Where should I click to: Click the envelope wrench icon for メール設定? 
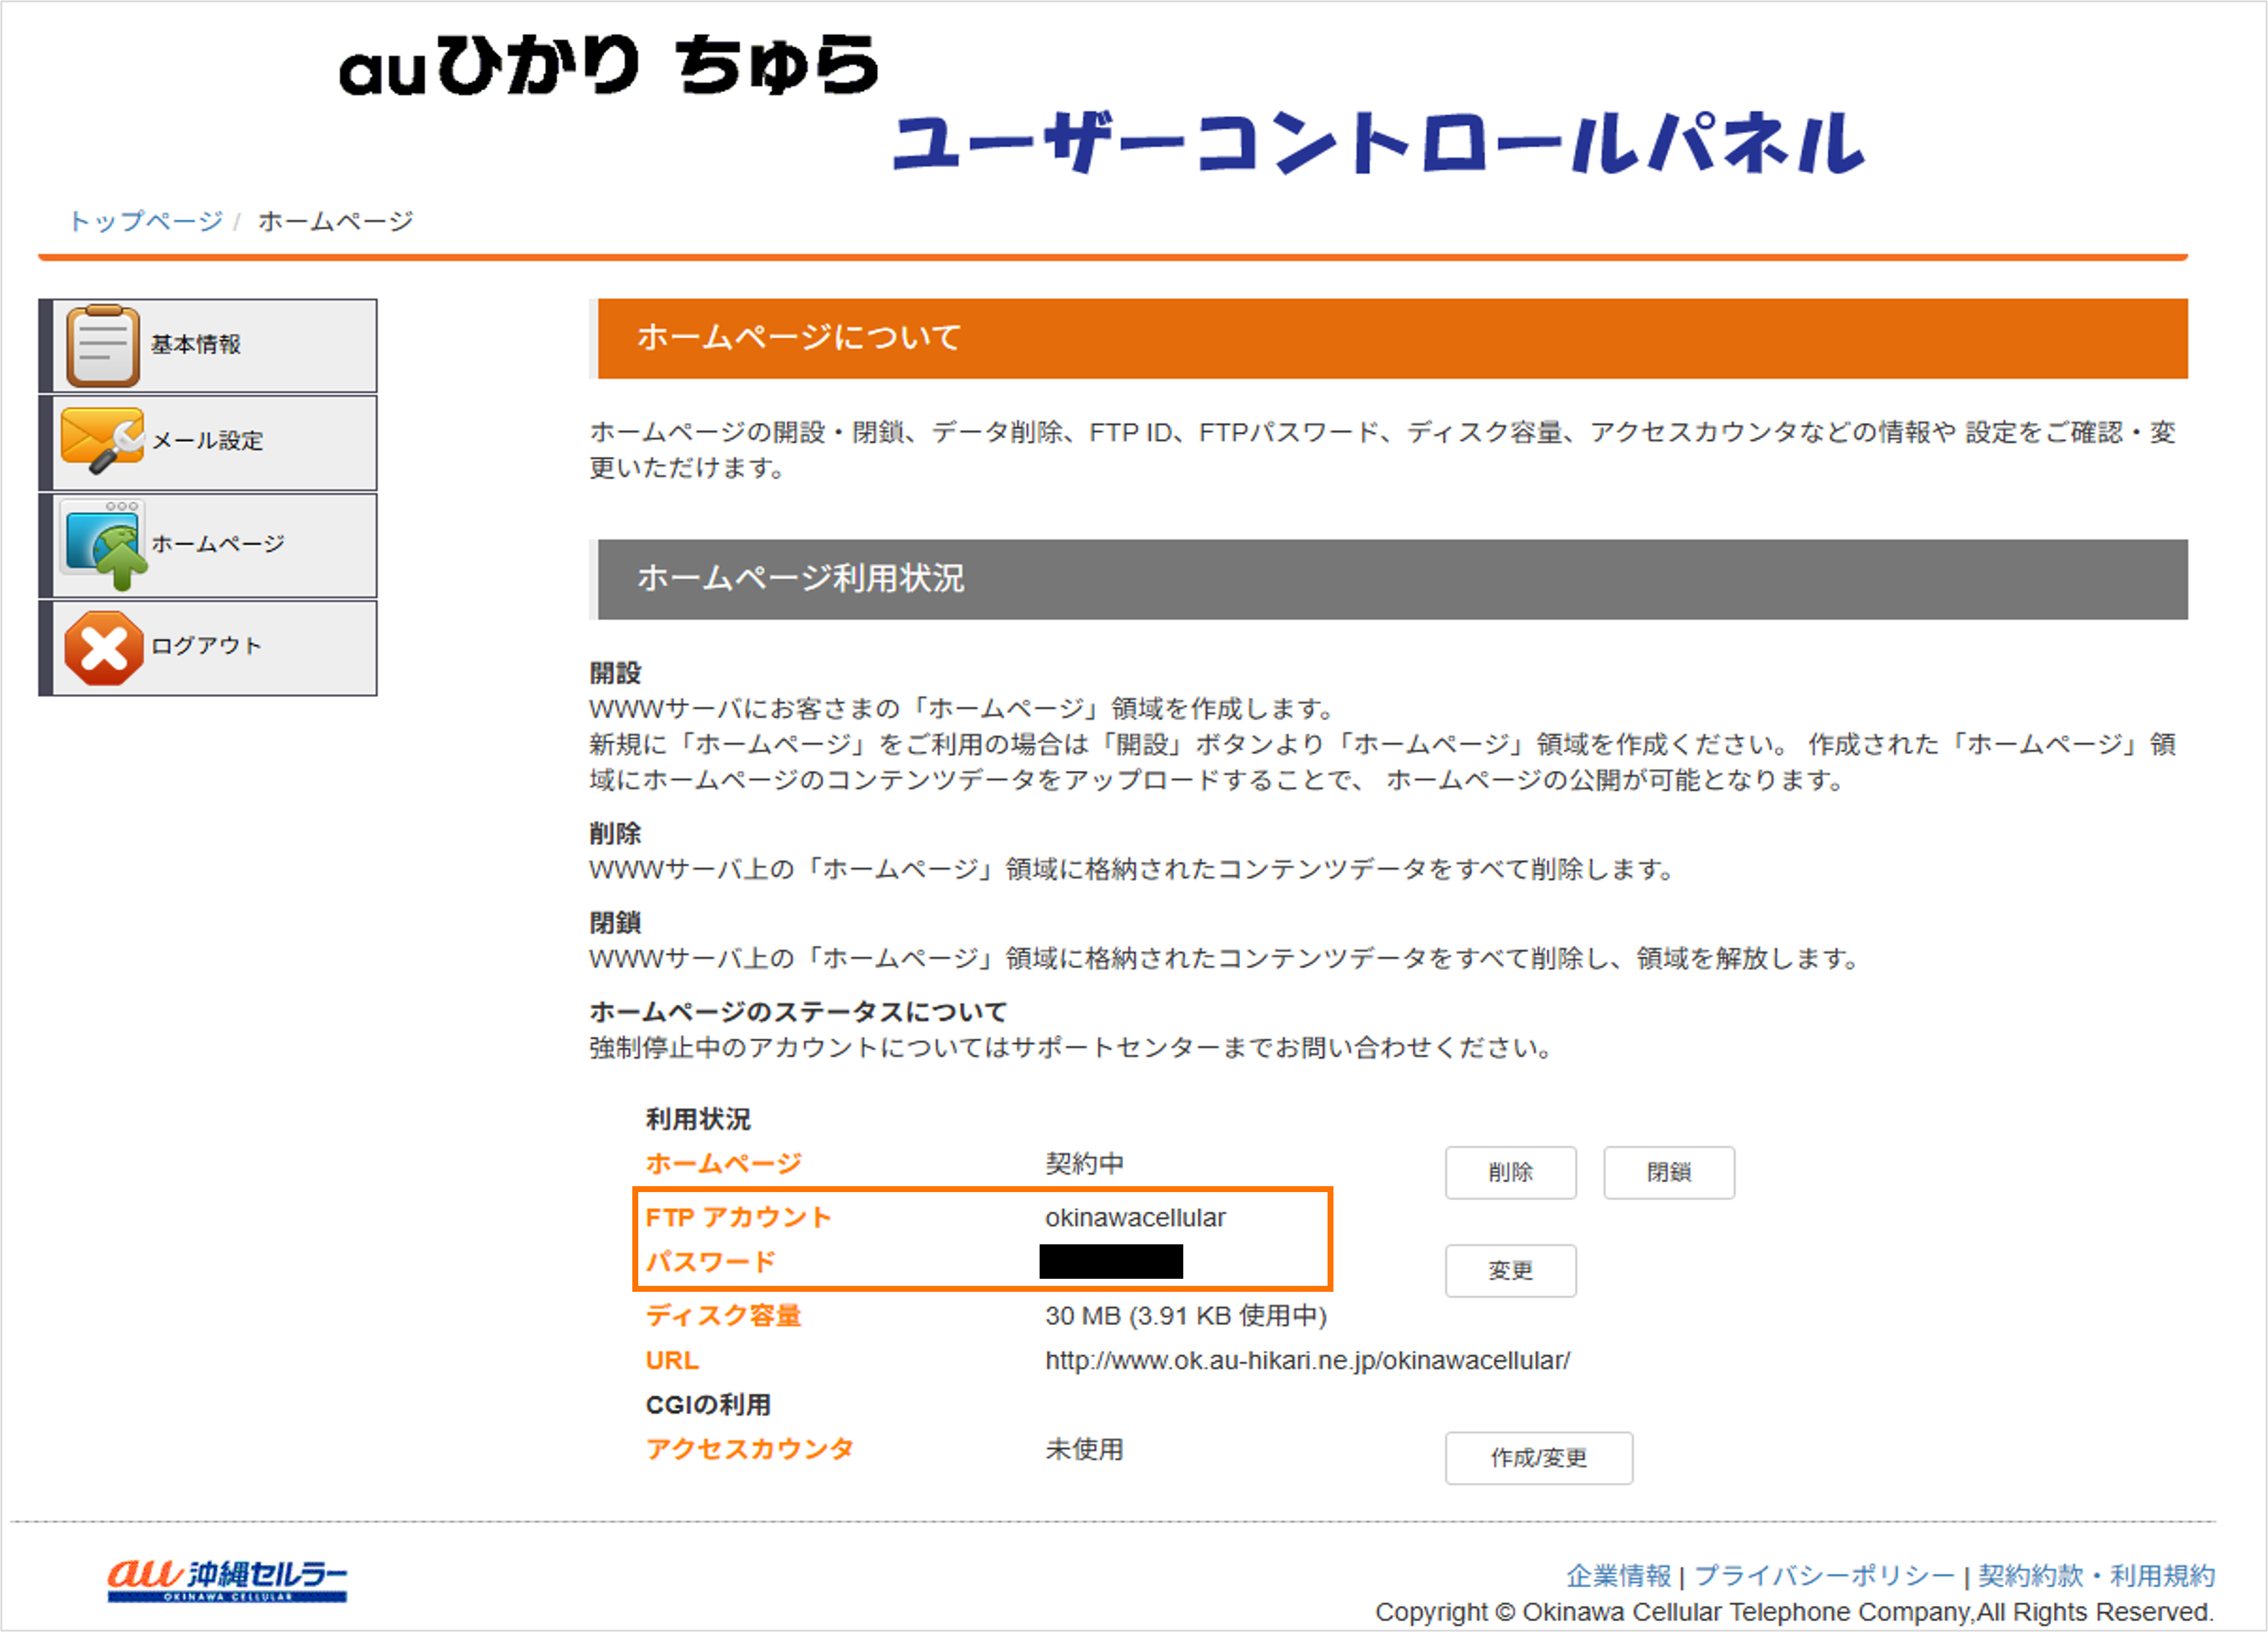pos(102,441)
